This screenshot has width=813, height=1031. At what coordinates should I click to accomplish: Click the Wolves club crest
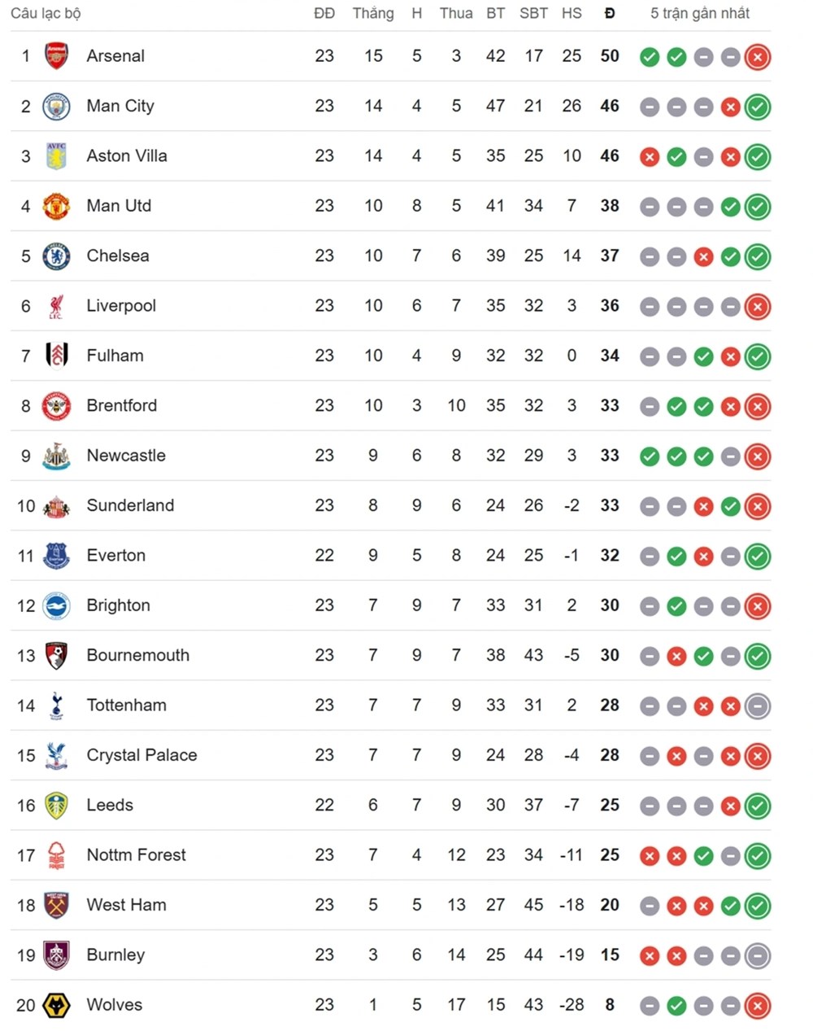pyautogui.click(x=56, y=1005)
